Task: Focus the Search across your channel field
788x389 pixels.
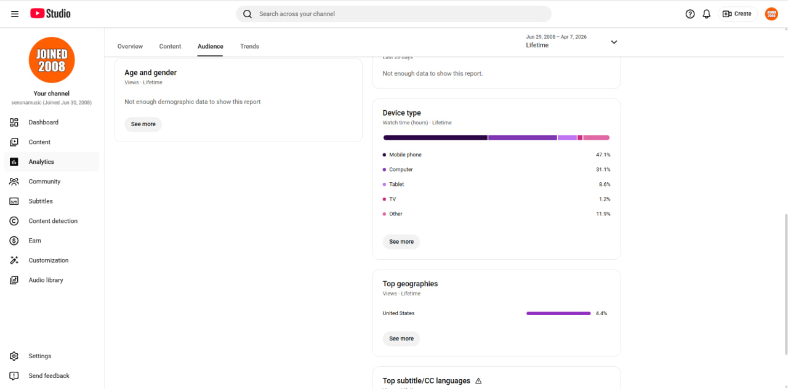Action: click(394, 14)
